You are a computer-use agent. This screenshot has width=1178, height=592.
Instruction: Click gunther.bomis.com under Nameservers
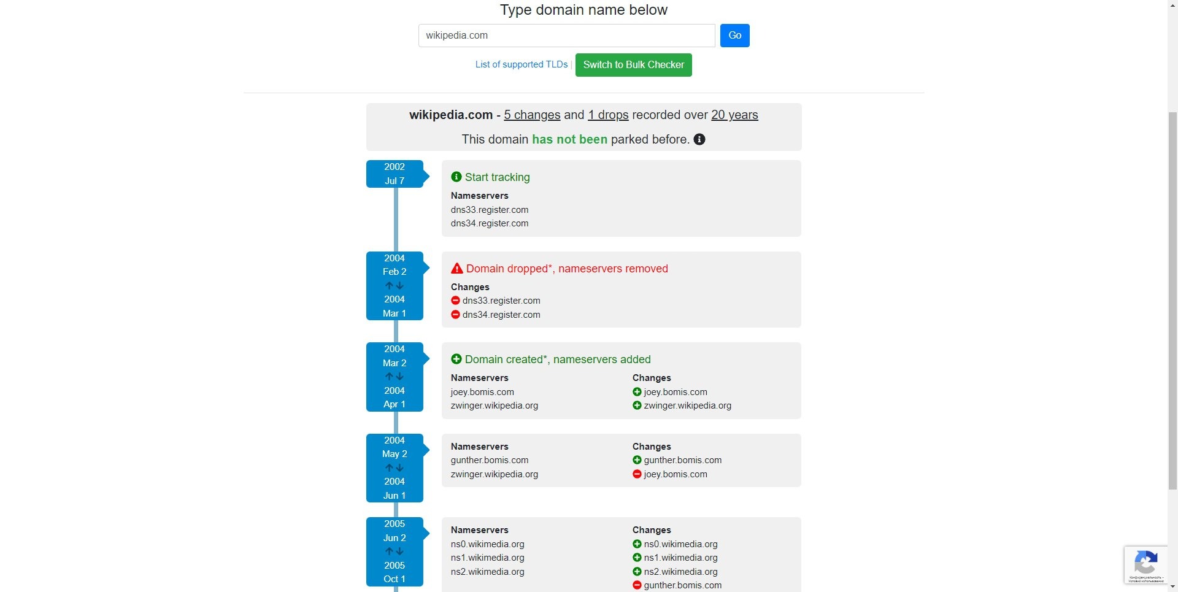pyautogui.click(x=490, y=460)
